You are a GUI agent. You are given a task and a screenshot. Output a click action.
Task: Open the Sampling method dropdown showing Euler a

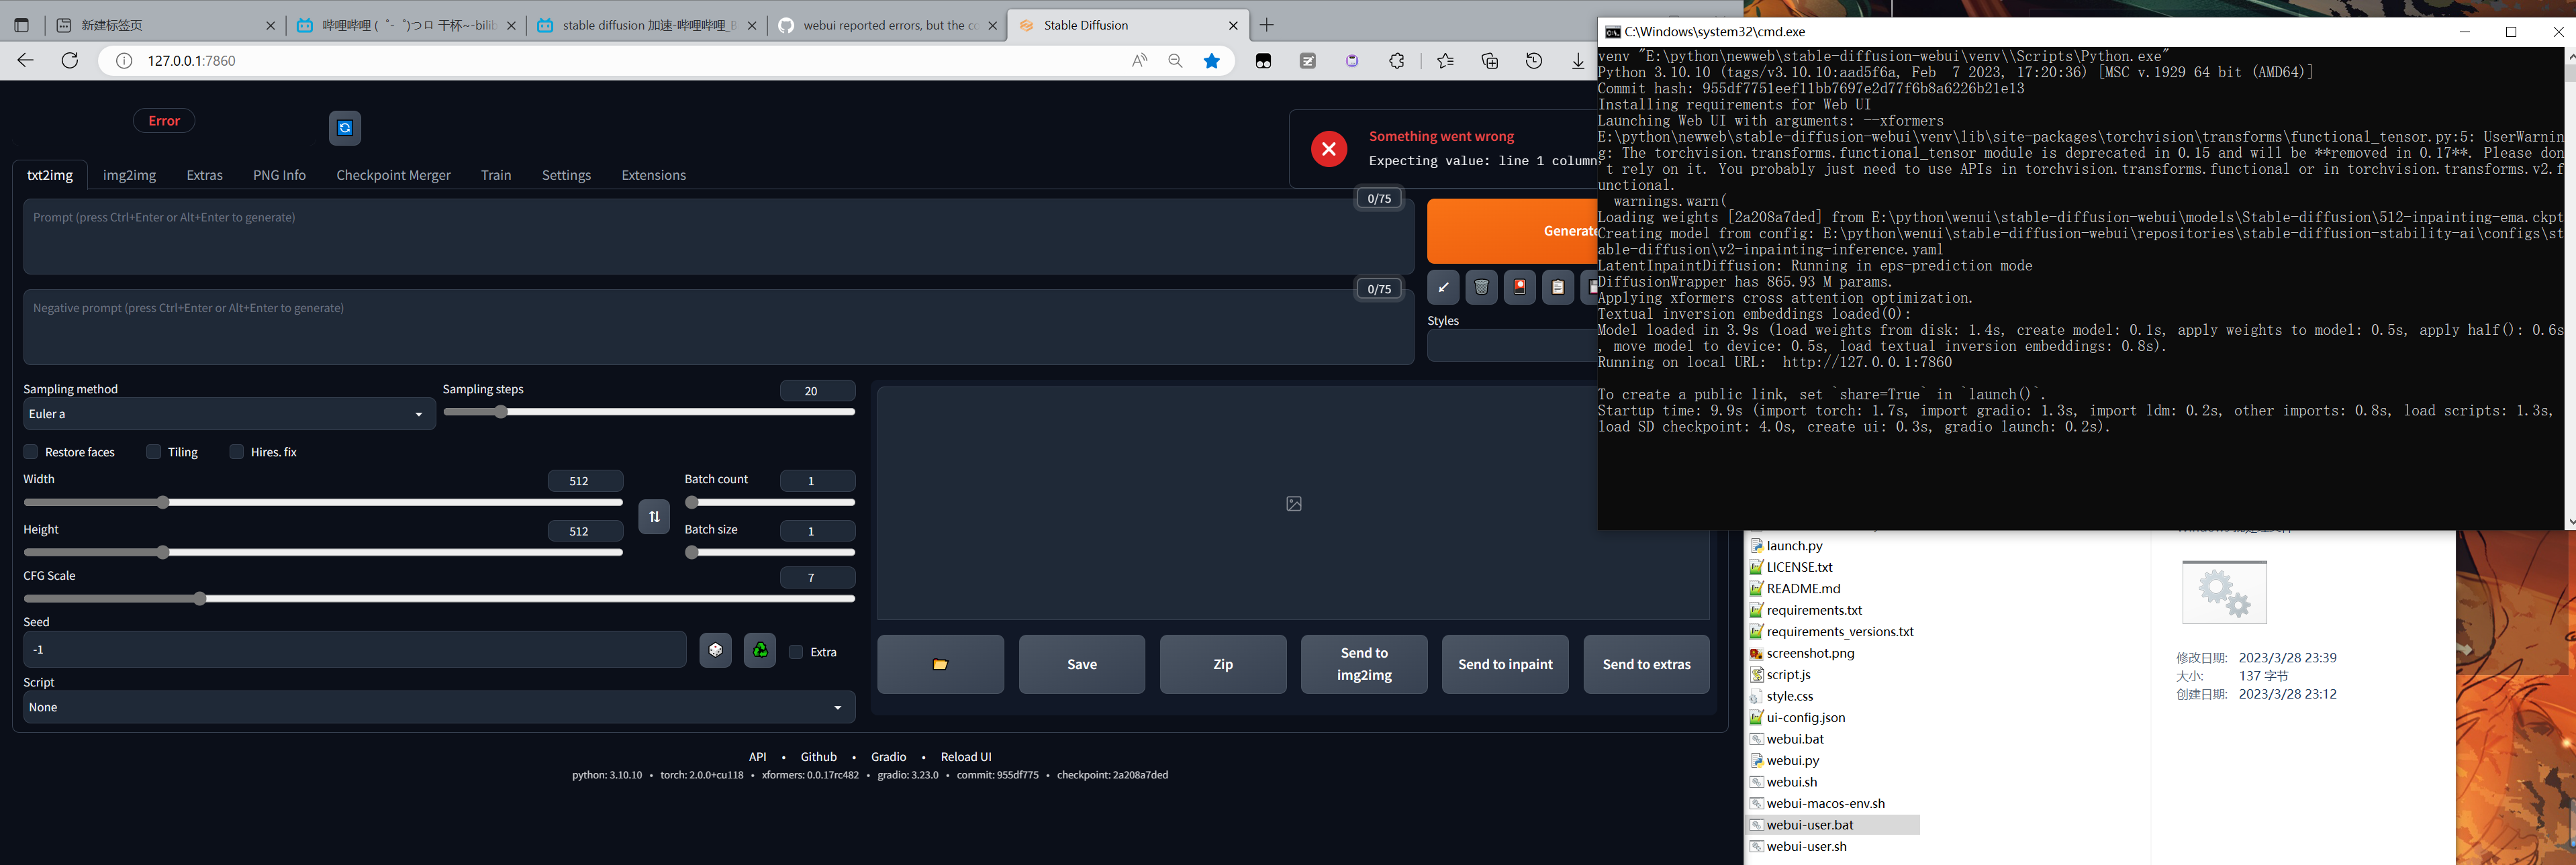(229, 414)
